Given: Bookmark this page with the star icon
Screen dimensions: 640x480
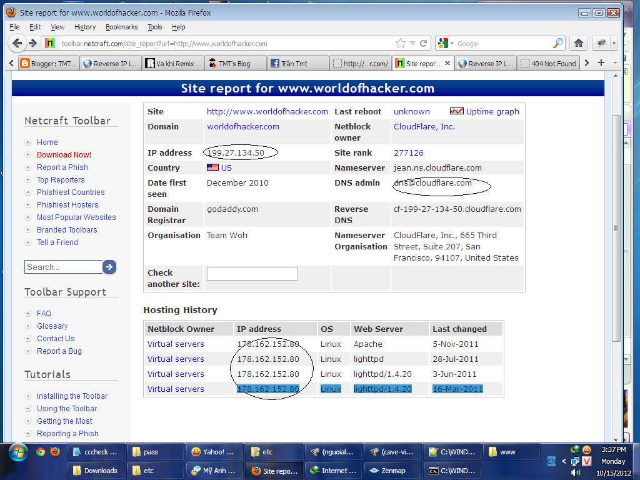Looking at the screenshot, I should (401, 43).
